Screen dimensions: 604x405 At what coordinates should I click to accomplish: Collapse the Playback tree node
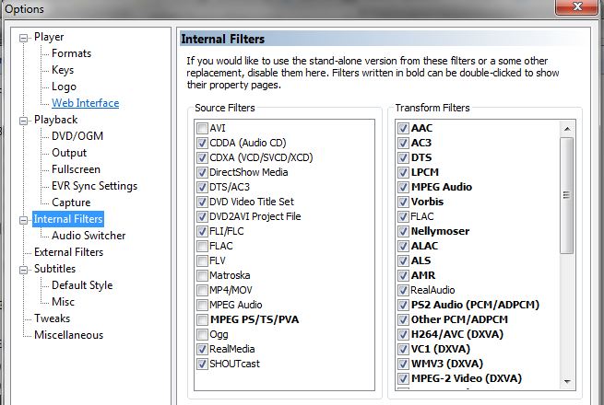point(23,121)
